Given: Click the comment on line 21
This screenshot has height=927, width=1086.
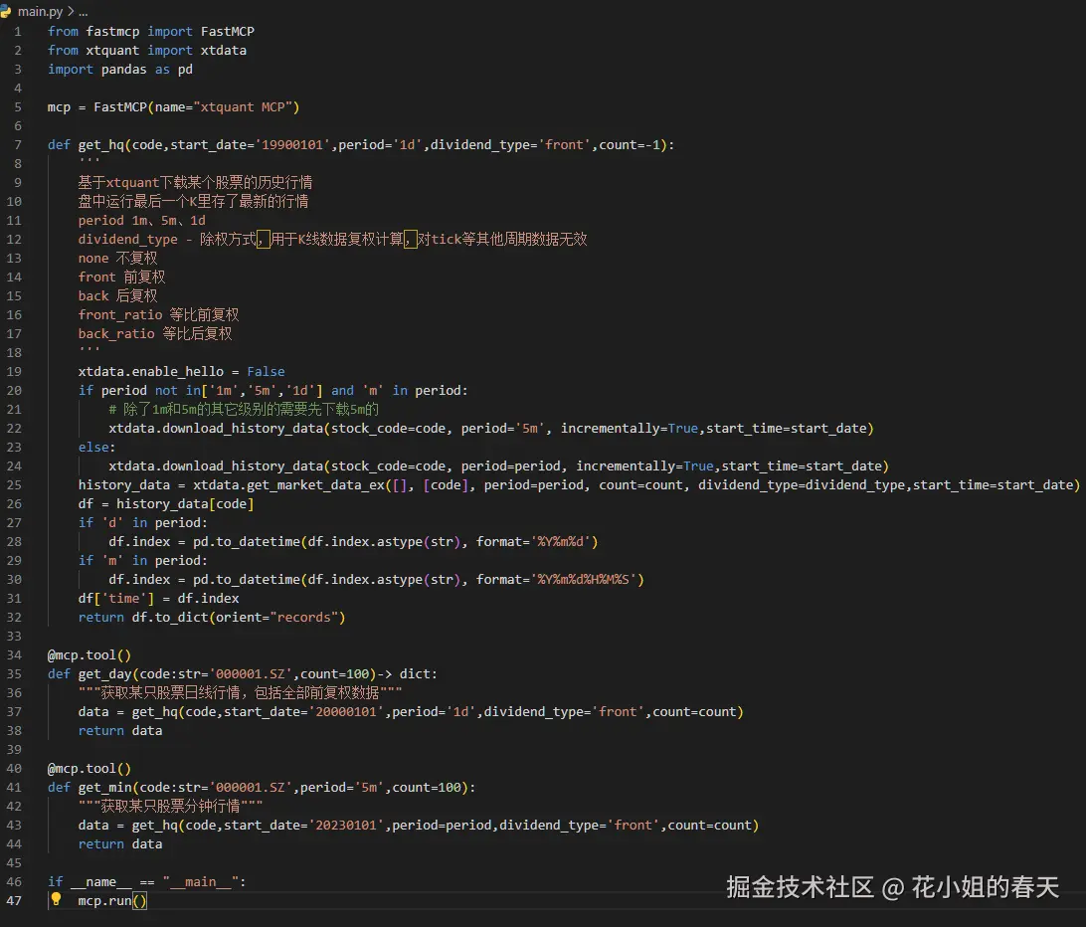Looking at the screenshot, I should (x=244, y=410).
